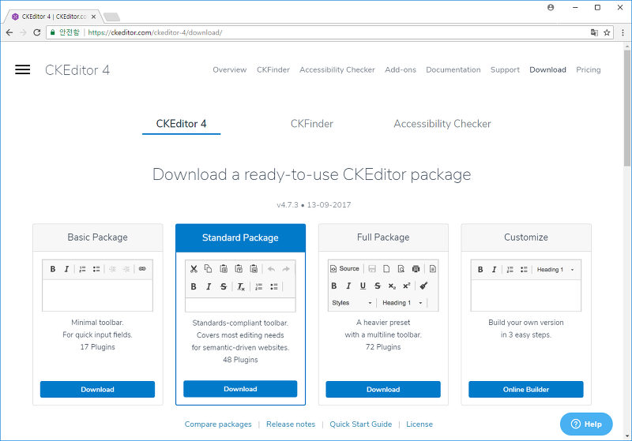Click the Redo arrow in Standard Package preview
Image resolution: width=632 pixels, height=441 pixels.
pyautogui.click(x=286, y=269)
